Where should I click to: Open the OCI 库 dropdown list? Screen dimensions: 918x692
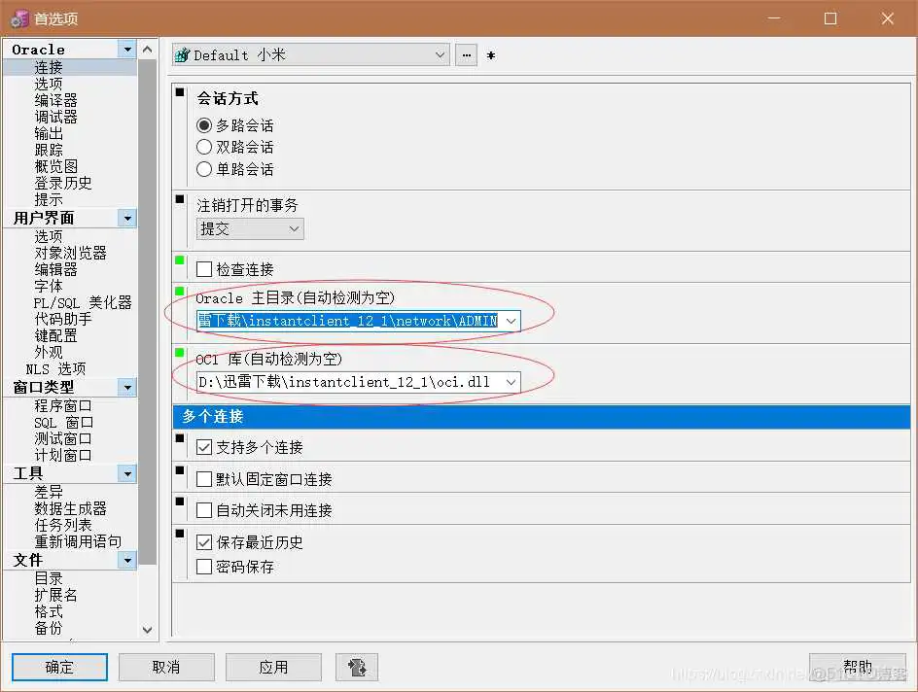512,382
